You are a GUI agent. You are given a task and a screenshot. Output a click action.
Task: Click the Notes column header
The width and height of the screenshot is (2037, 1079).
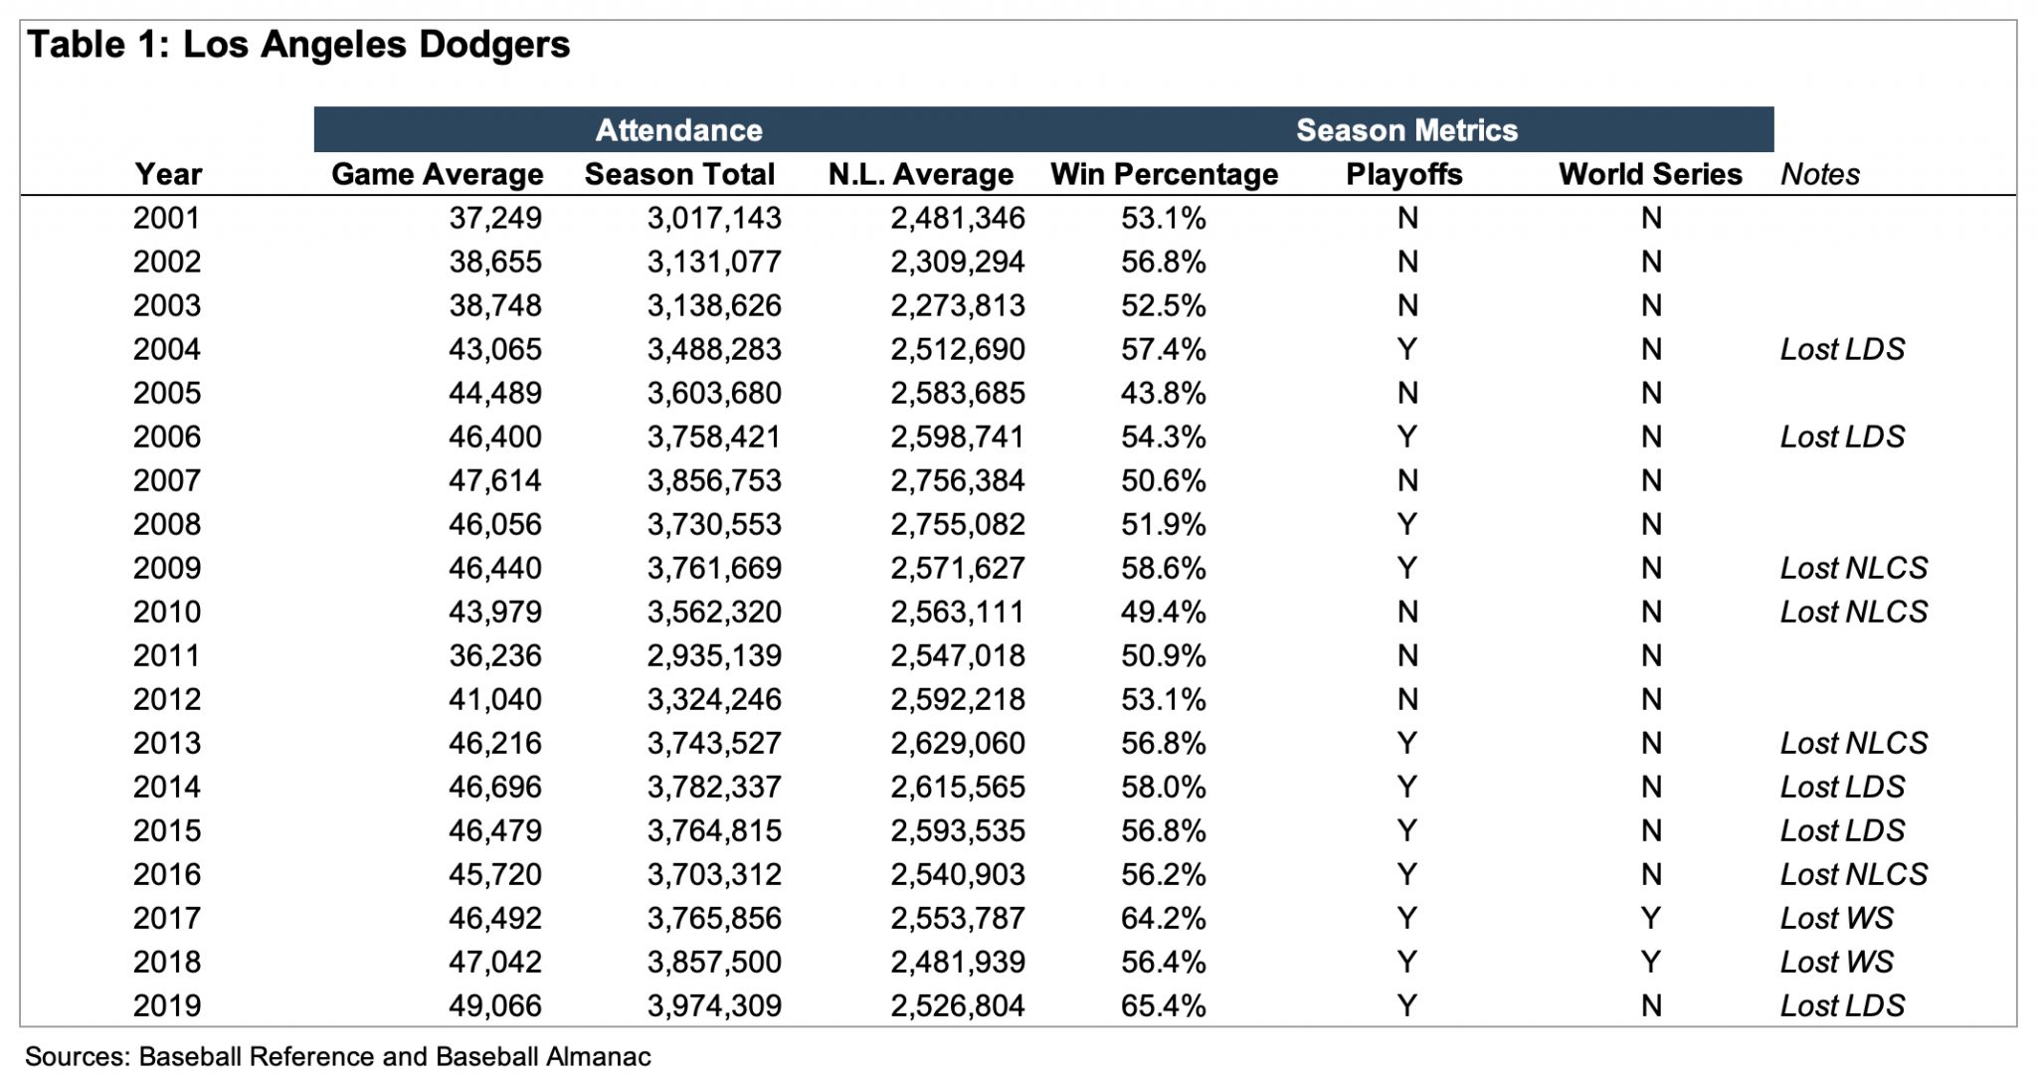[x=1819, y=174]
